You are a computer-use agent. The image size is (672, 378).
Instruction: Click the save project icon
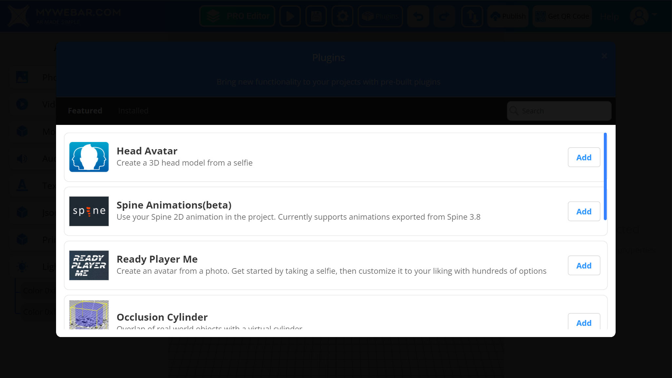click(x=316, y=16)
